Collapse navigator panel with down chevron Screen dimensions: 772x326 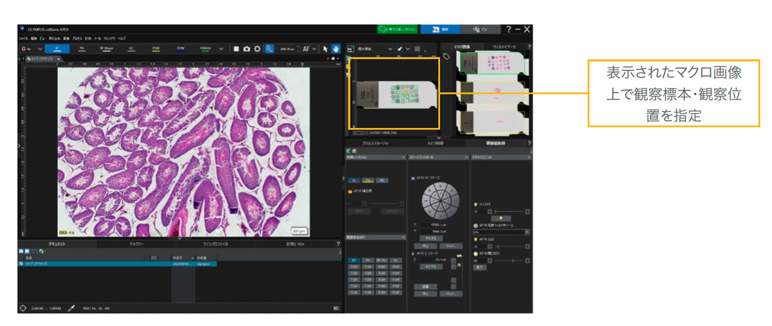pyautogui.click(x=439, y=137)
